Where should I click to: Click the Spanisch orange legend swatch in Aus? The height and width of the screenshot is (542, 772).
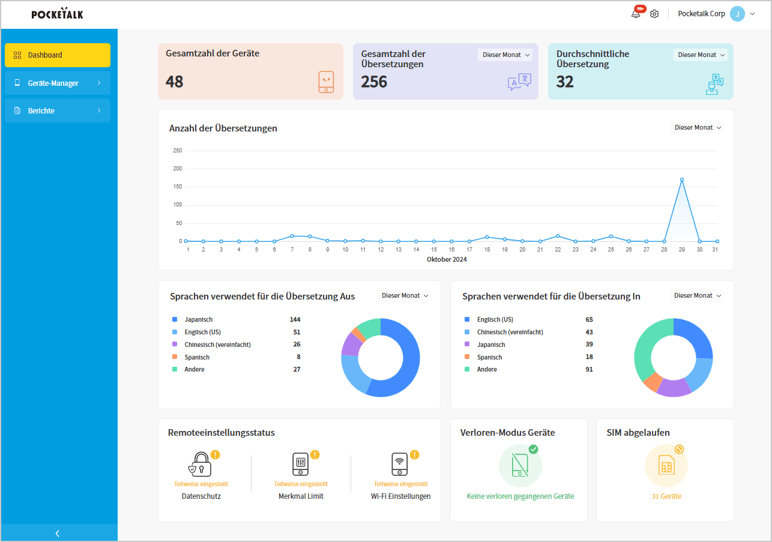tap(175, 357)
